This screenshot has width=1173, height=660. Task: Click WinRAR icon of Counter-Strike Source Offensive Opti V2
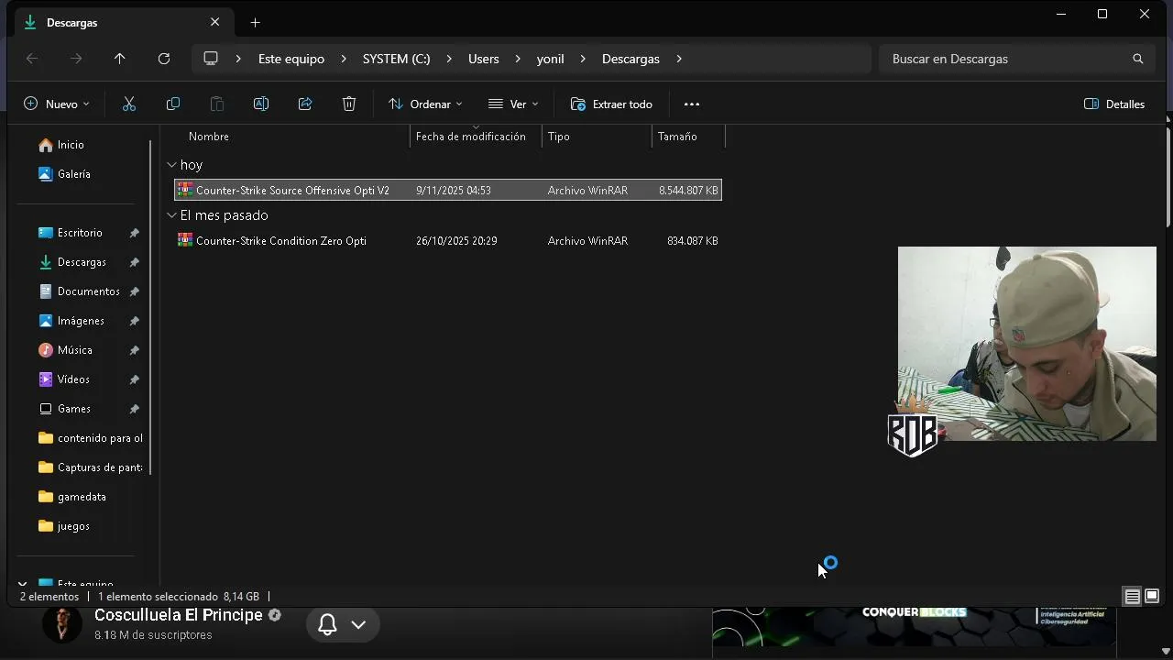(x=185, y=190)
